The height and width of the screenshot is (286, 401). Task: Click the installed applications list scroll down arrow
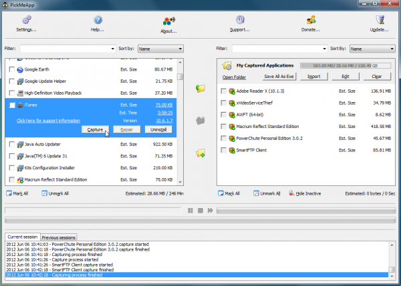pyautogui.click(x=180, y=182)
